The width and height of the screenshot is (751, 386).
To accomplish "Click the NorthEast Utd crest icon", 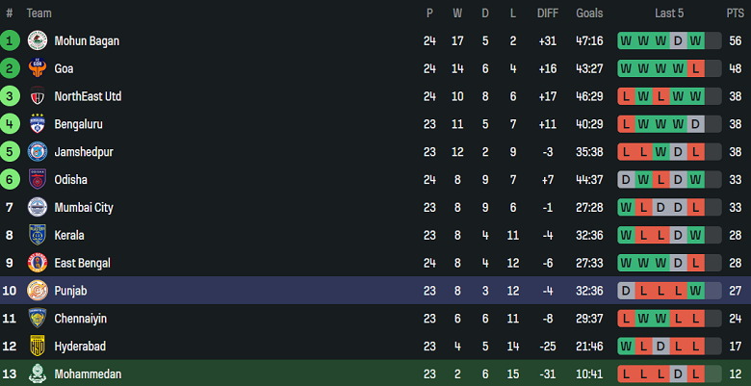I will [38, 96].
